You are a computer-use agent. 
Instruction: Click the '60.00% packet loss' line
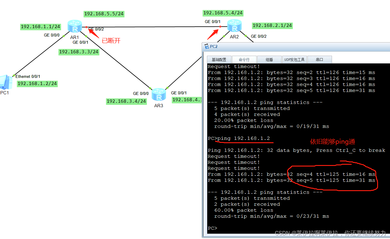pyautogui.click(x=244, y=210)
